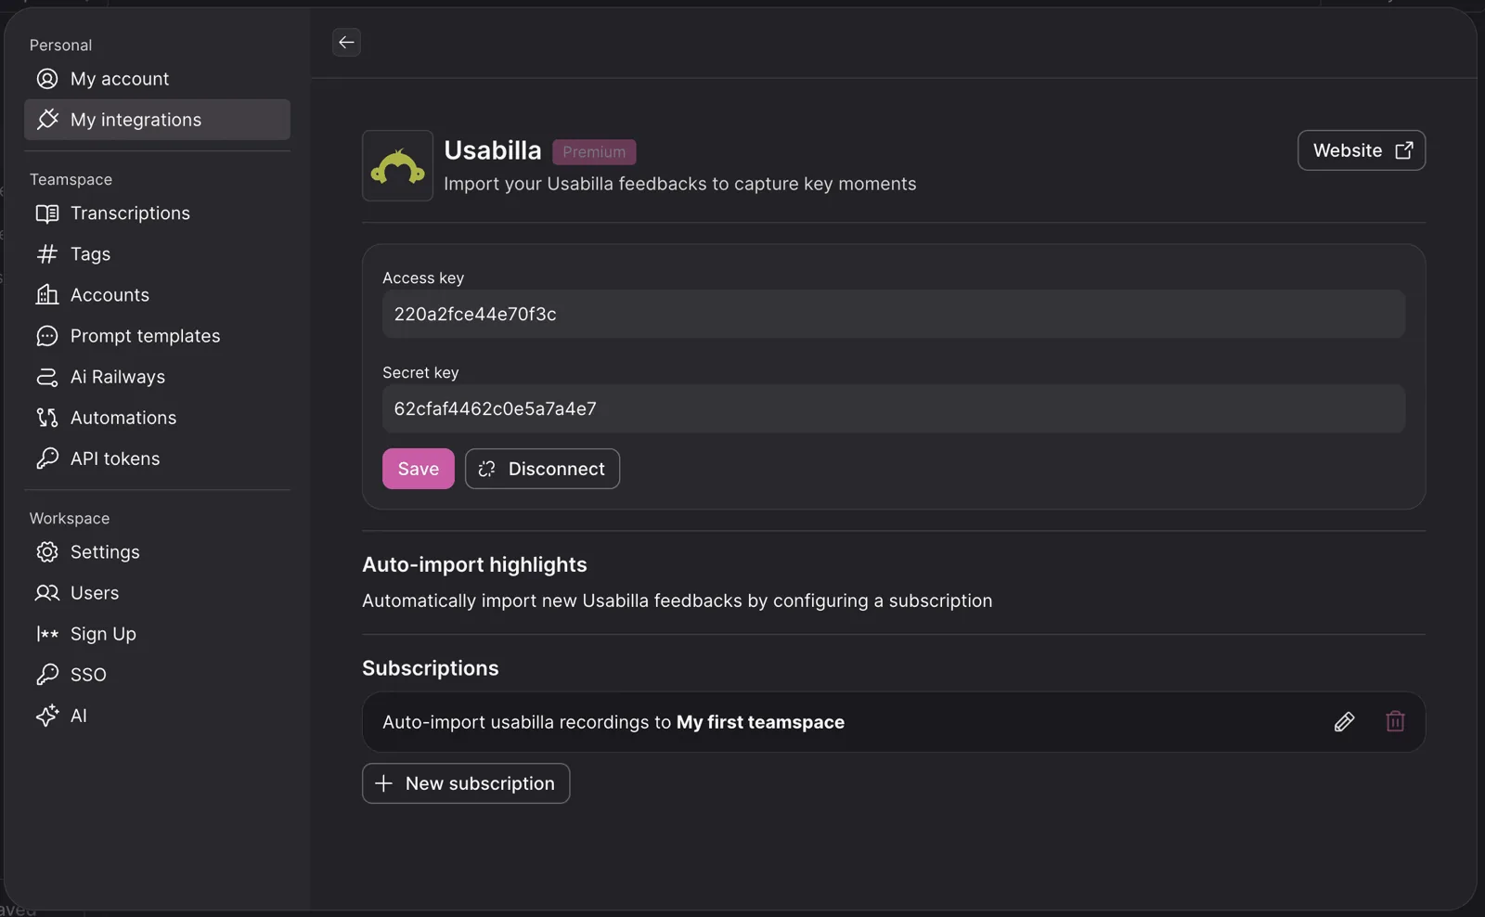Click the Teamspace section label

[71, 179]
